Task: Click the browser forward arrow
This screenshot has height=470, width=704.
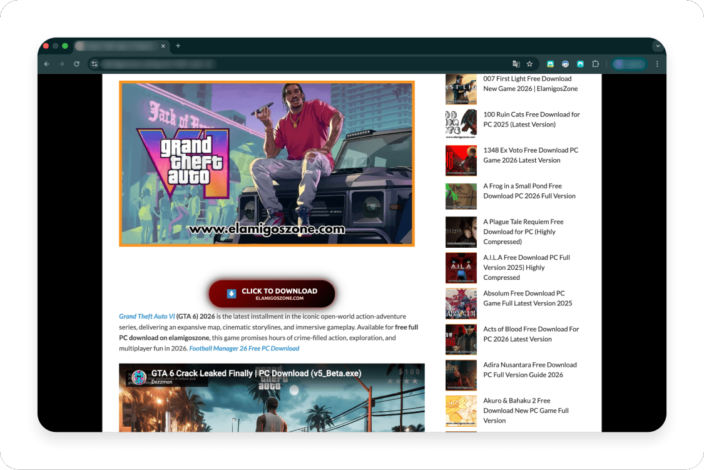Action: pos(61,64)
